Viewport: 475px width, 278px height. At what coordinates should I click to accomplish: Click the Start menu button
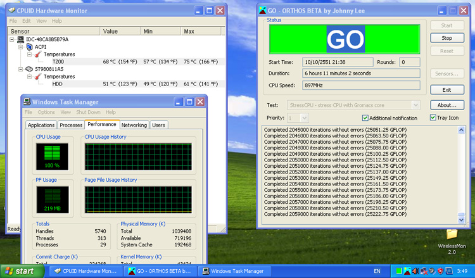(x=22, y=271)
